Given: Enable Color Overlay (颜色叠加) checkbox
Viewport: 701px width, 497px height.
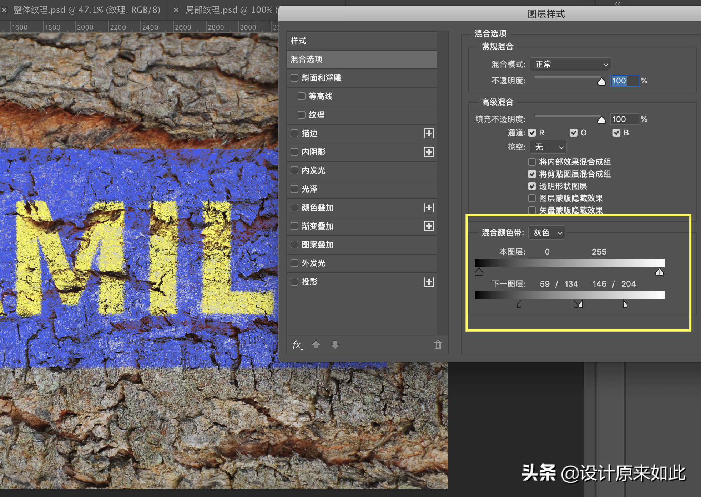Looking at the screenshot, I should 294,207.
